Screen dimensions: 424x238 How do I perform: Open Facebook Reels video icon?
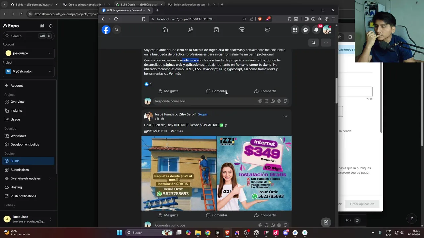pyautogui.click(x=216, y=30)
